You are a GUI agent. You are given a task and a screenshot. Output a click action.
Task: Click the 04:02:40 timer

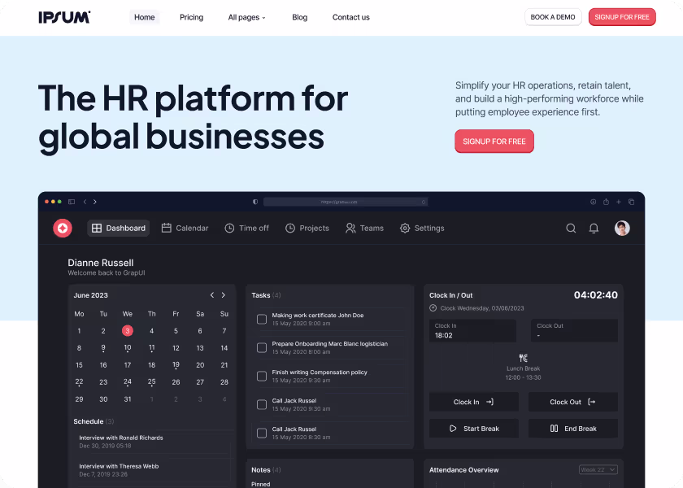(595, 295)
